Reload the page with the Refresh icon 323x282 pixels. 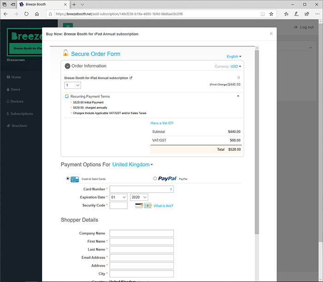[26, 14]
